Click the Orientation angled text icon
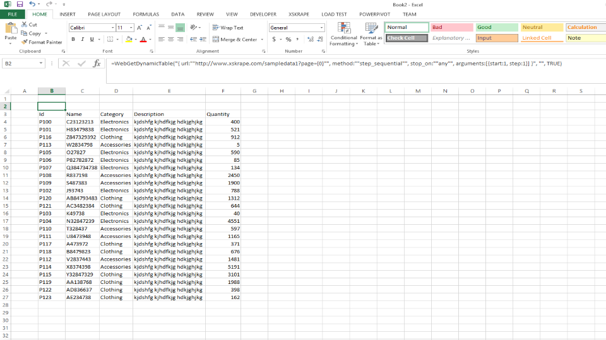 [x=194, y=27]
